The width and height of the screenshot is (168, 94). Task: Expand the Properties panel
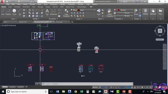click(119, 19)
